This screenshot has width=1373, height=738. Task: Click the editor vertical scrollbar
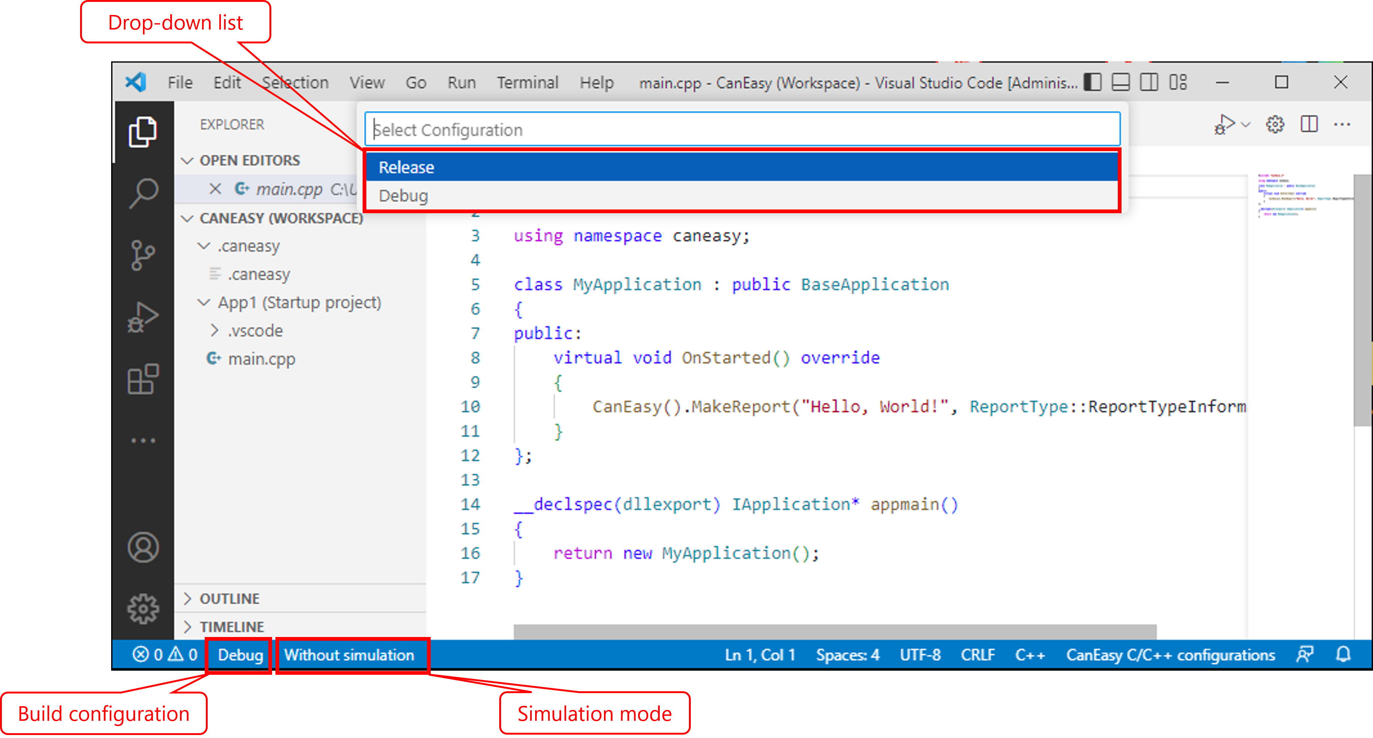1363,300
